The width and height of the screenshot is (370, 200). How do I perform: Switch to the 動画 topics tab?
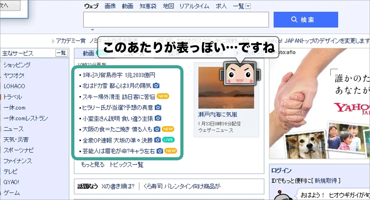(88, 54)
